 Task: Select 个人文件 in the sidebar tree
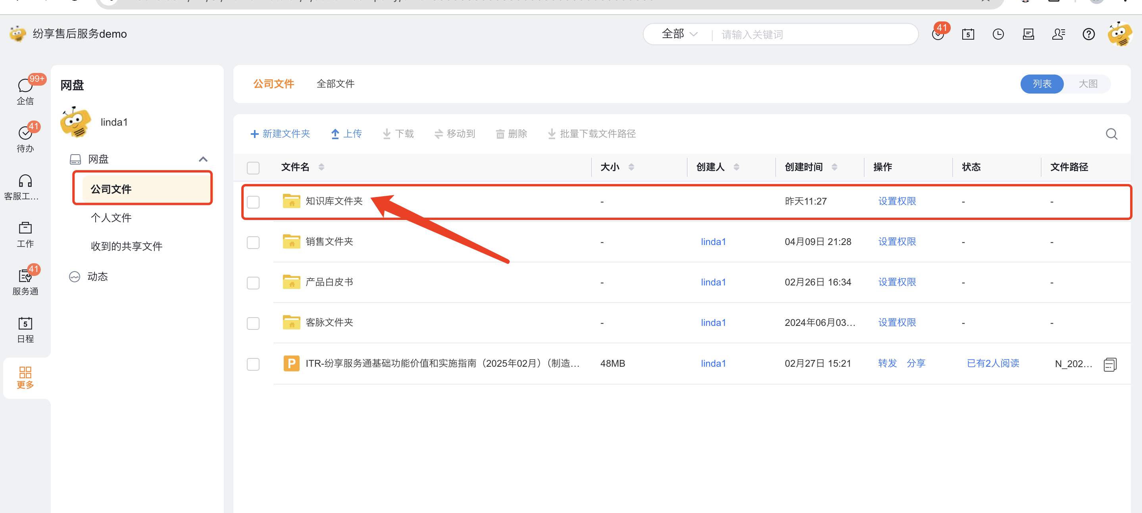click(111, 218)
